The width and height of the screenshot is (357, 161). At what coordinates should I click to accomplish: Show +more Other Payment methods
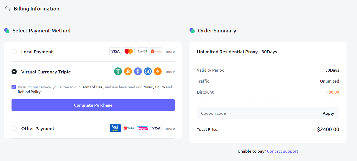coord(169,129)
